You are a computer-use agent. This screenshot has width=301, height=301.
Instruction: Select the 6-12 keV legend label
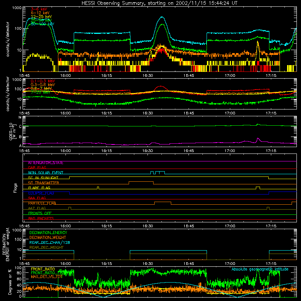[40, 13]
